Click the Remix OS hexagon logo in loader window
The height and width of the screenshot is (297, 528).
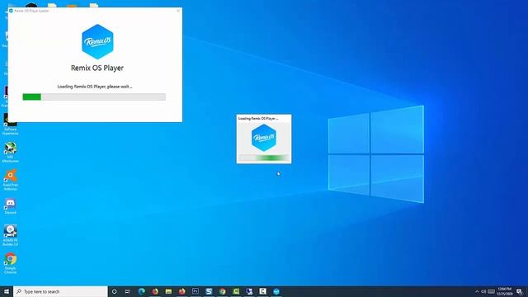(x=97, y=42)
